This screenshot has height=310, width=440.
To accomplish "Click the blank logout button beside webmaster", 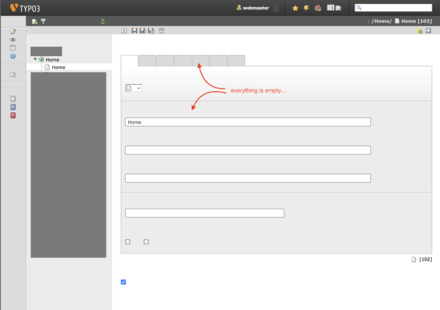I will (276, 8).
